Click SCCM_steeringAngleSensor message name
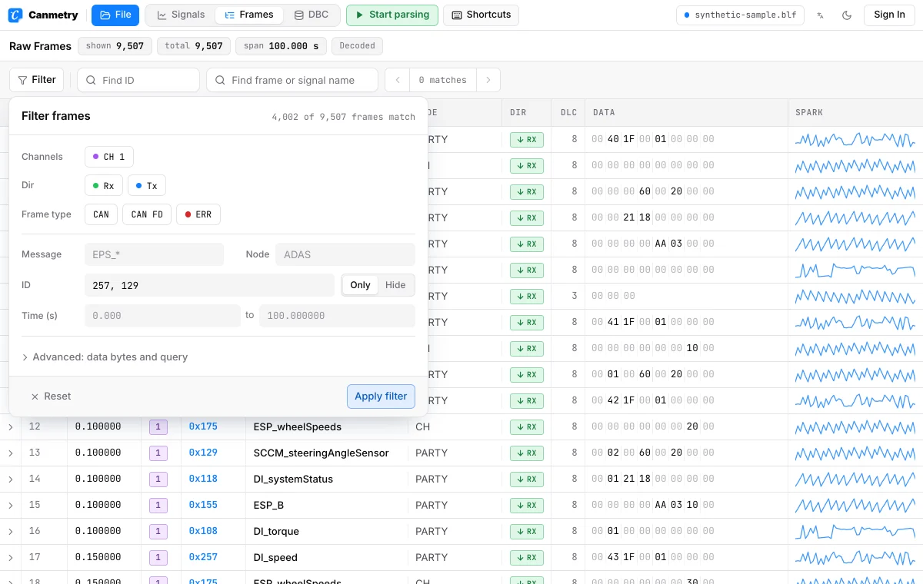The width and height of the screenshot is (923, 584). [321, 453]
